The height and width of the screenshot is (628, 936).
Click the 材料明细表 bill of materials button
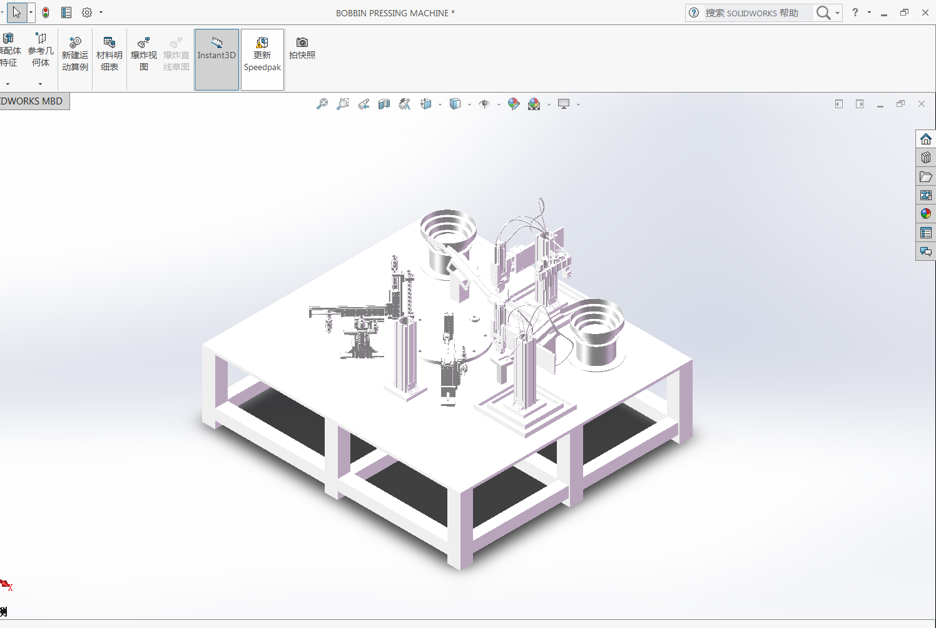tap(109, 54)
